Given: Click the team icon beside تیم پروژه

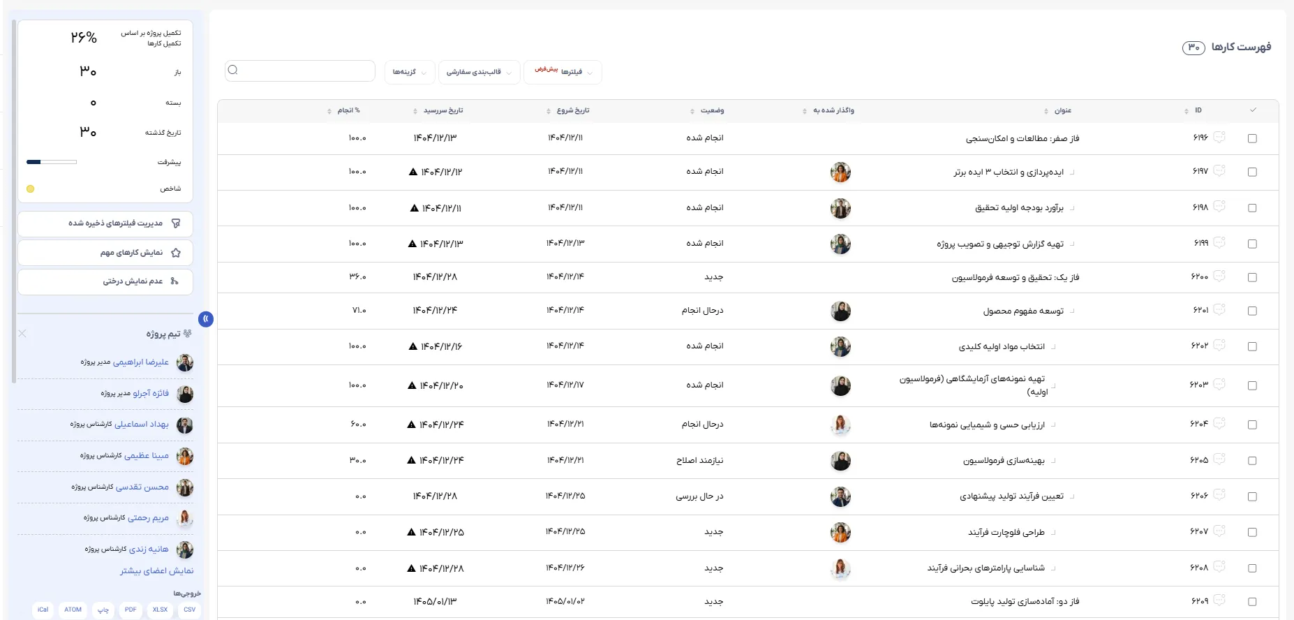Looking at the screenshot, I should pos(187,334).
